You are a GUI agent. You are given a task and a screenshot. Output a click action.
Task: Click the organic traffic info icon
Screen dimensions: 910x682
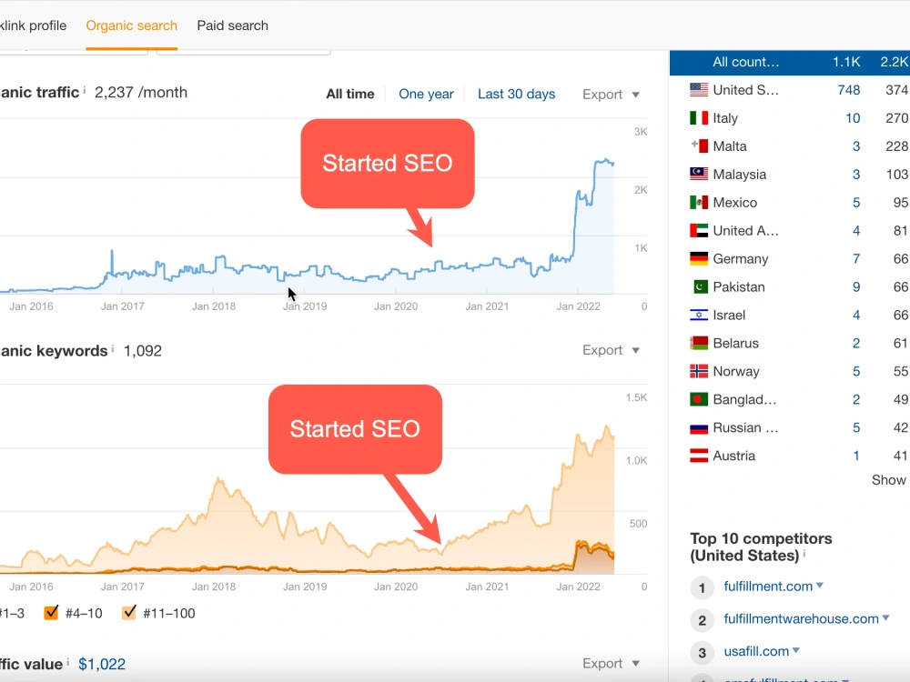point(84,90)
